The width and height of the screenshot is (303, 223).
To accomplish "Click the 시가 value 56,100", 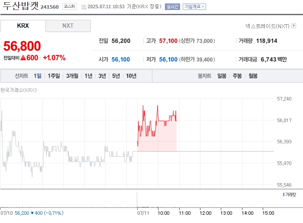I will click(x=121, y=59).
